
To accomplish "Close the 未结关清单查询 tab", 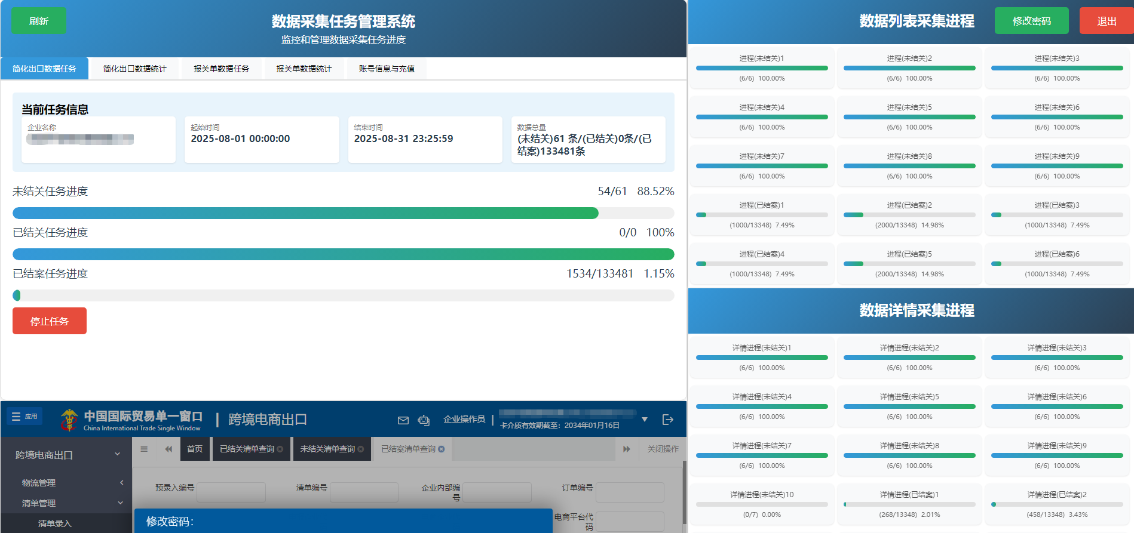I will coord(361,449).
